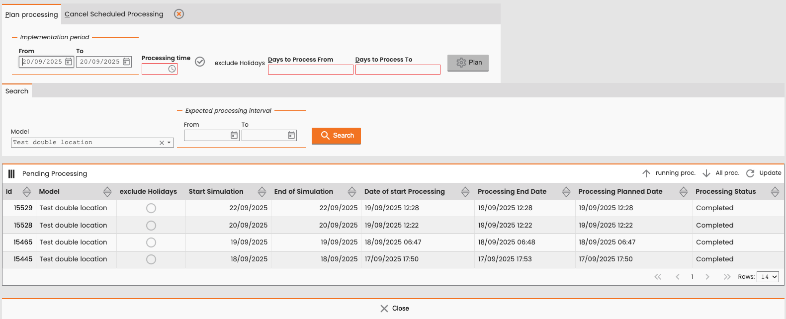Screen dimensions: 786x319
Task: Open calendar icon of Expected interval From
Action: coord(234,135)
